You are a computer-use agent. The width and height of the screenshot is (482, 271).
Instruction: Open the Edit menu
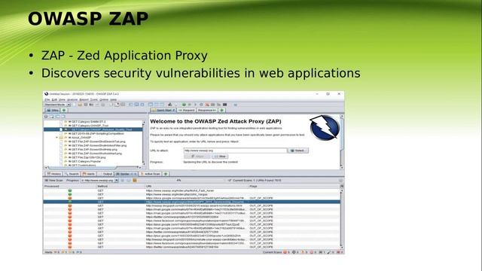[54, 100]
